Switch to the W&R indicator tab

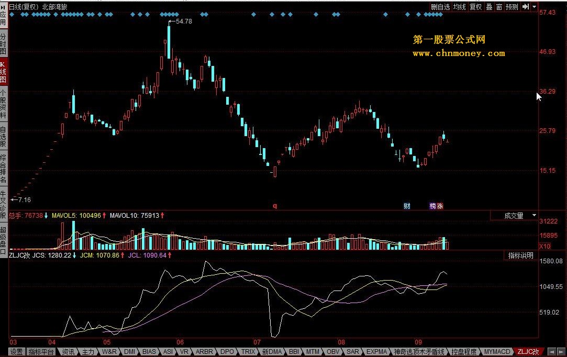[x=109, y=352]
